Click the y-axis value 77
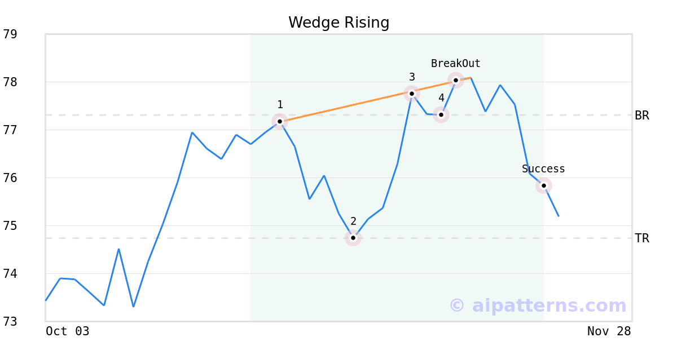 [10, 130]
